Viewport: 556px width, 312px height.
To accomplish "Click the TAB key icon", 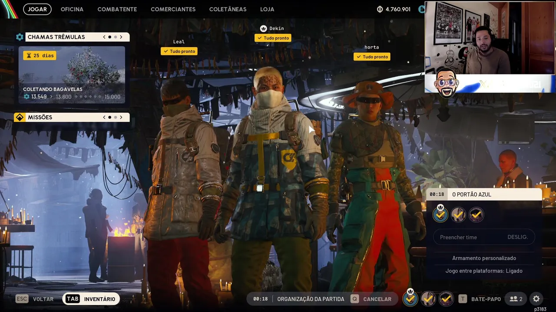I will tap(73, 299).
